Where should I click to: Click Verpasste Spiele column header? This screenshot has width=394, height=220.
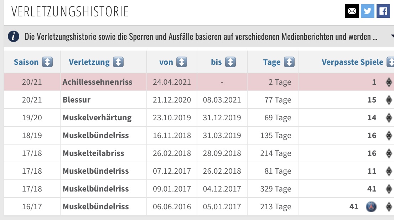(x=352, y=62)
